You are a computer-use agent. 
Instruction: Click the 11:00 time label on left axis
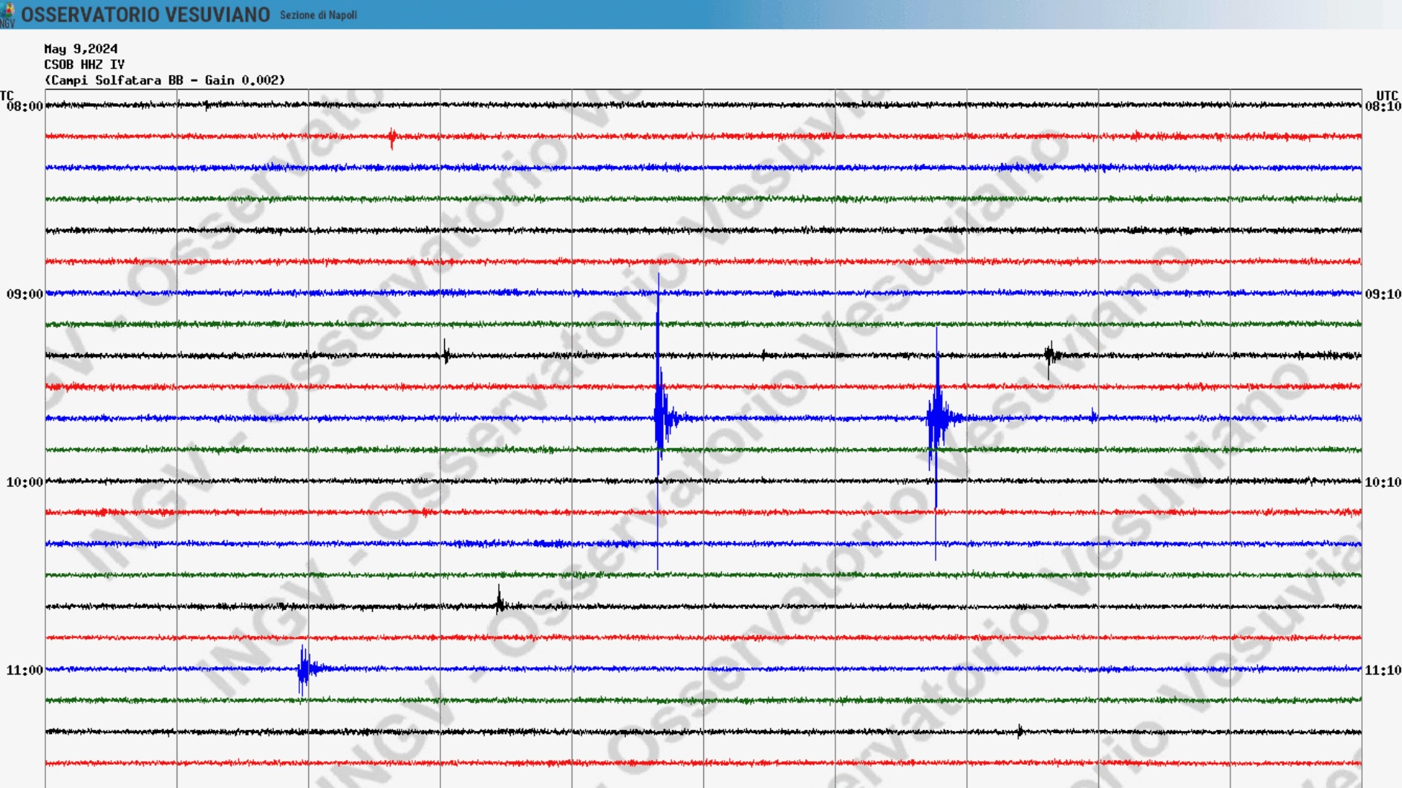point(25,670)
